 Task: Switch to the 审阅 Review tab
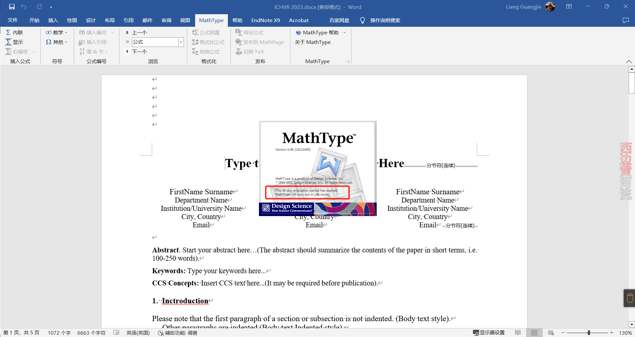(166, 20)
